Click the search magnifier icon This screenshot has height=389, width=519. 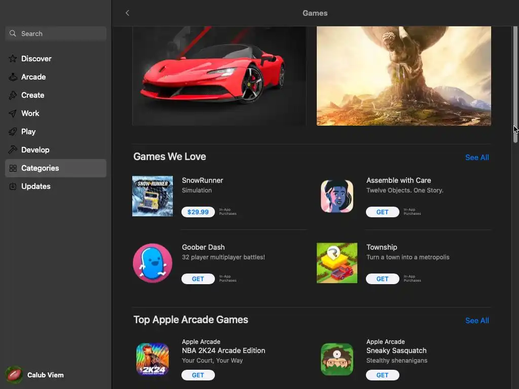click(x=13, y=33)
